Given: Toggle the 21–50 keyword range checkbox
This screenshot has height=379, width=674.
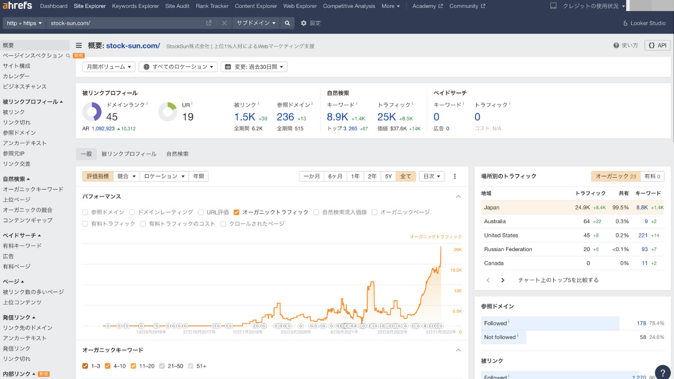Looking at the screenshot, I should tap(163, 366).
